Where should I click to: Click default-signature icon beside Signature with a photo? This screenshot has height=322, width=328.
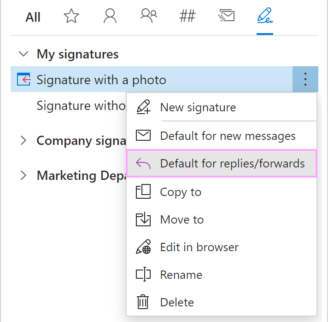[23, 79]
